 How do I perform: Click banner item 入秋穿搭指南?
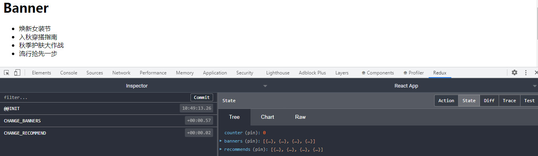[x=38, y=37]
